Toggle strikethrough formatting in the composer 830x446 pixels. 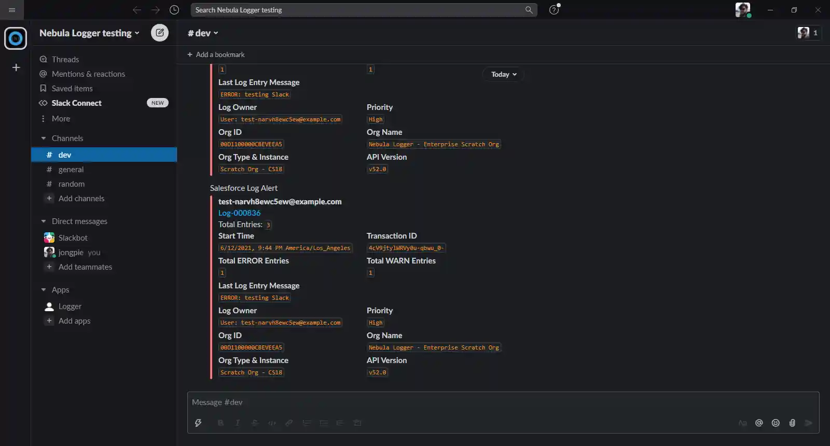pos(255,423)
